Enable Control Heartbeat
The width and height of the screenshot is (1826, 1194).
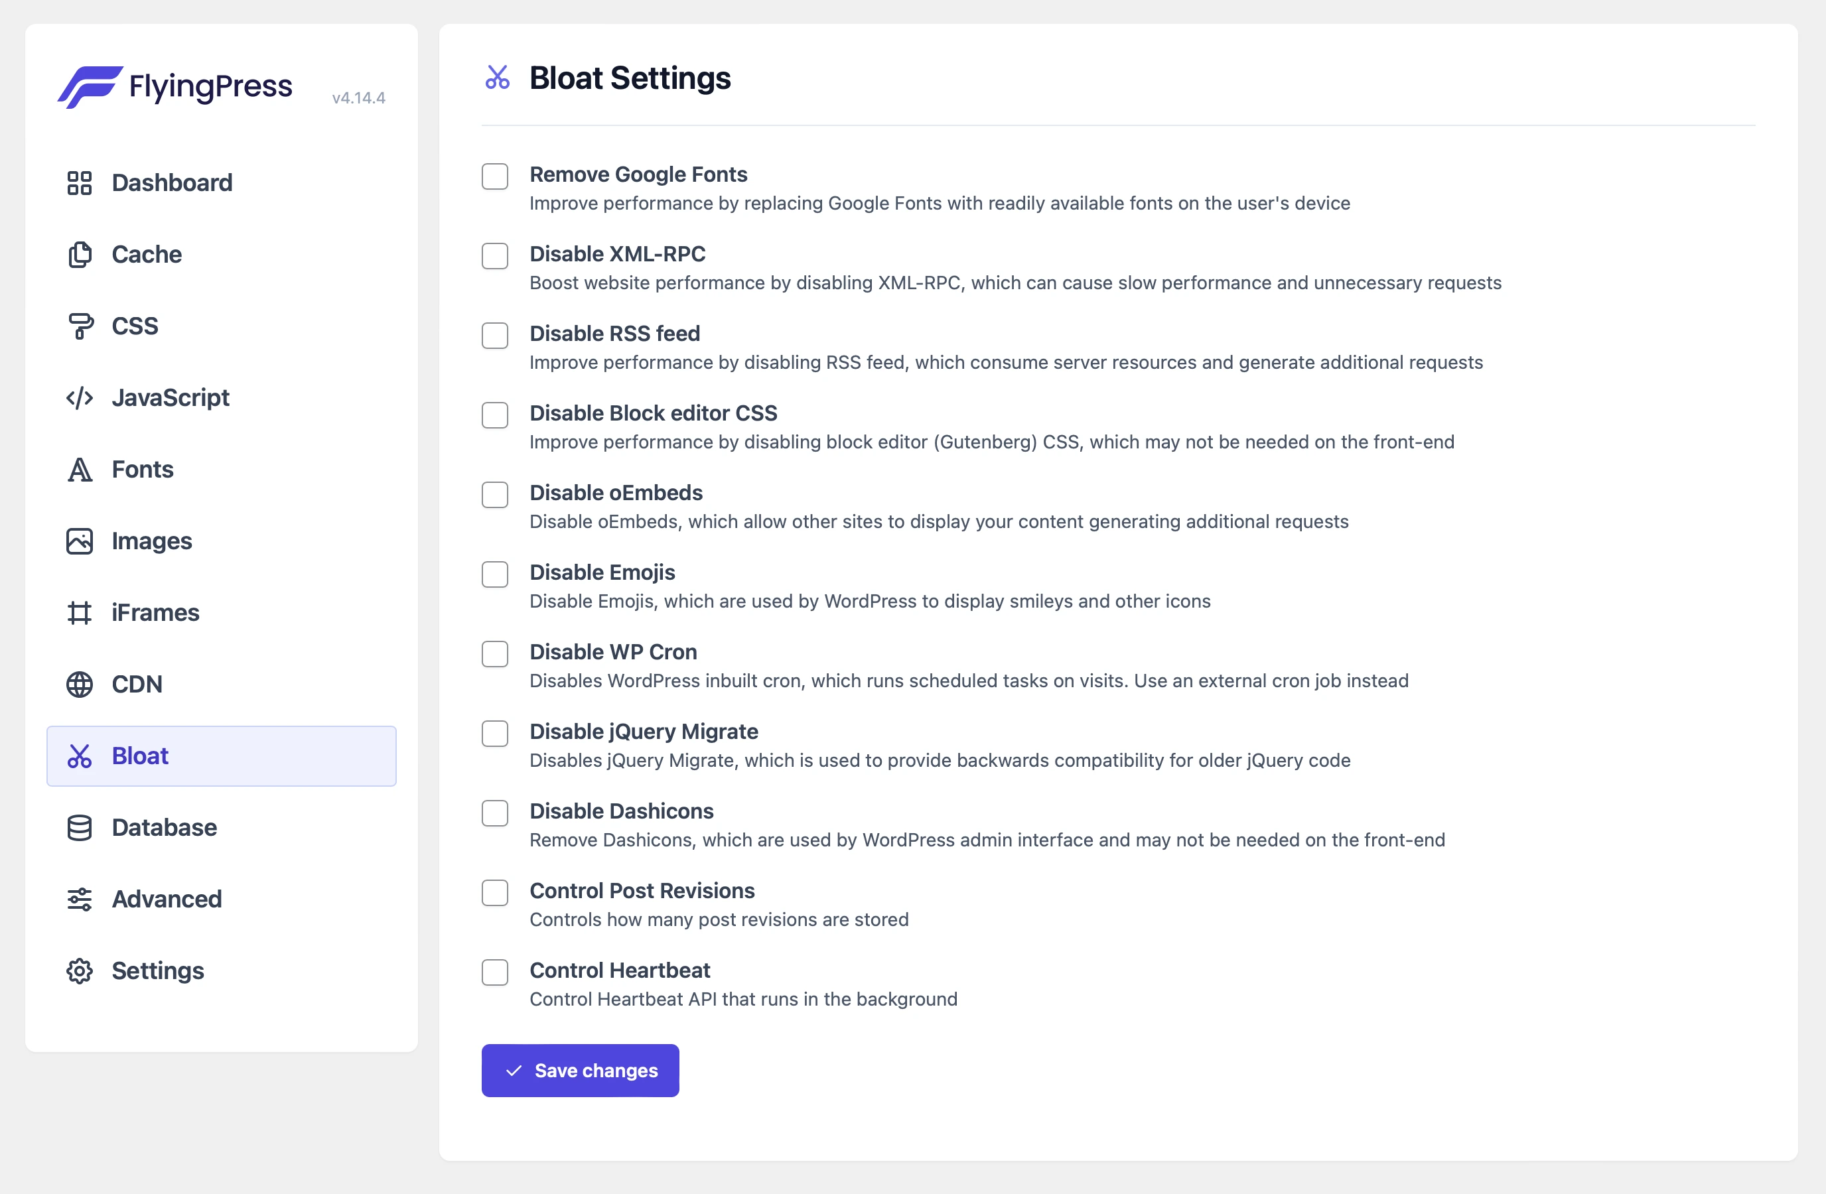(495, 972)
